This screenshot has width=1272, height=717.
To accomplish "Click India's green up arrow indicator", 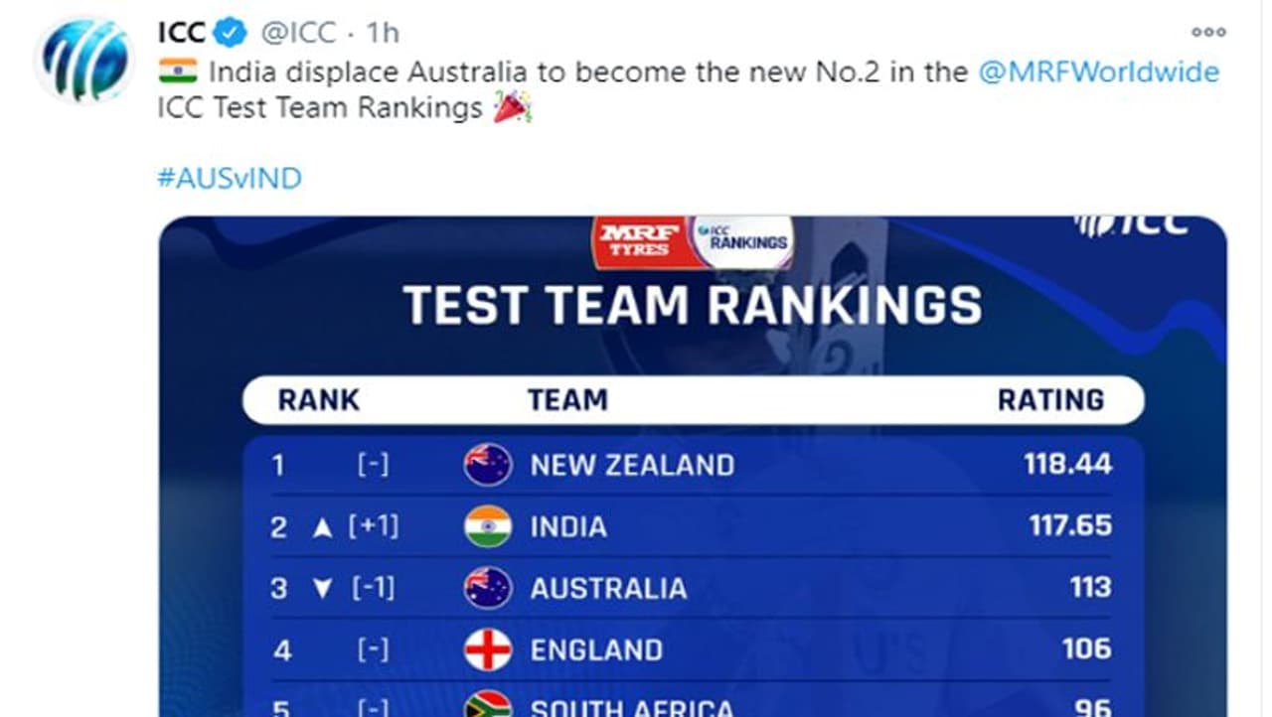I will tap(322, 528).
